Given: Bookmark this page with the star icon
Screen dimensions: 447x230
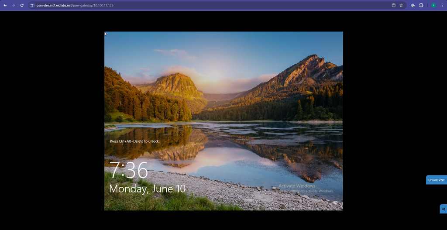Looking at the screenshot, I should [x=401, y=5].
